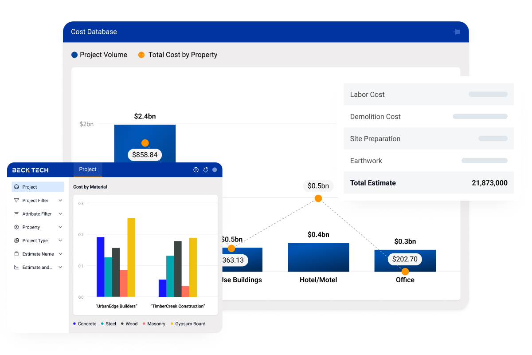Toggle the Masonry legend item

(154, 324)
